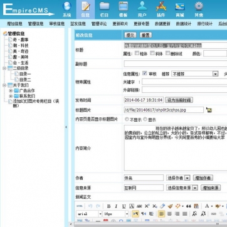Open the 信息 information section icon
This screenshot has height=227, width=227.
(85, 9)
